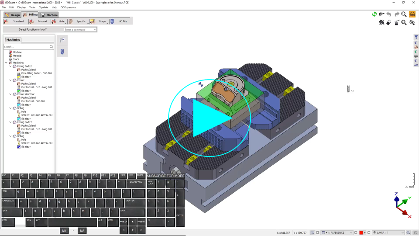Switch to the Design tab

click(13, 15)
